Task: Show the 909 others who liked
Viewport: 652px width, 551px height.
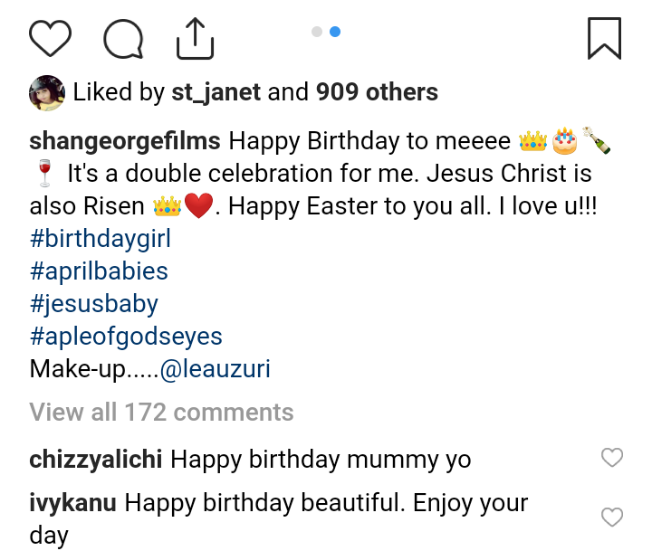Action: tap(377, 91)
